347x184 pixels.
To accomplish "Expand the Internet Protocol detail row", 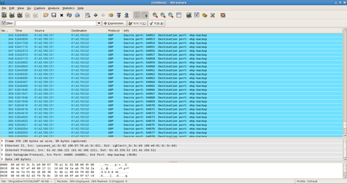I will coord(2,150).
